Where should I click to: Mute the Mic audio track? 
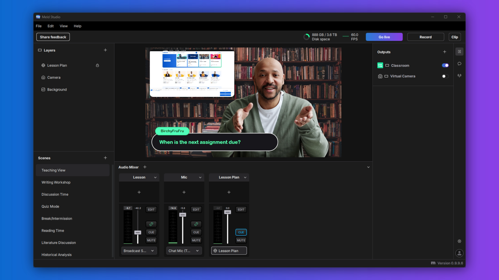tap(196, 240)
